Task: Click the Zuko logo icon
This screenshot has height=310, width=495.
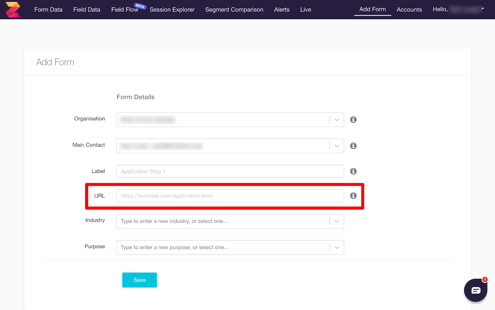Action: [12, 9]
